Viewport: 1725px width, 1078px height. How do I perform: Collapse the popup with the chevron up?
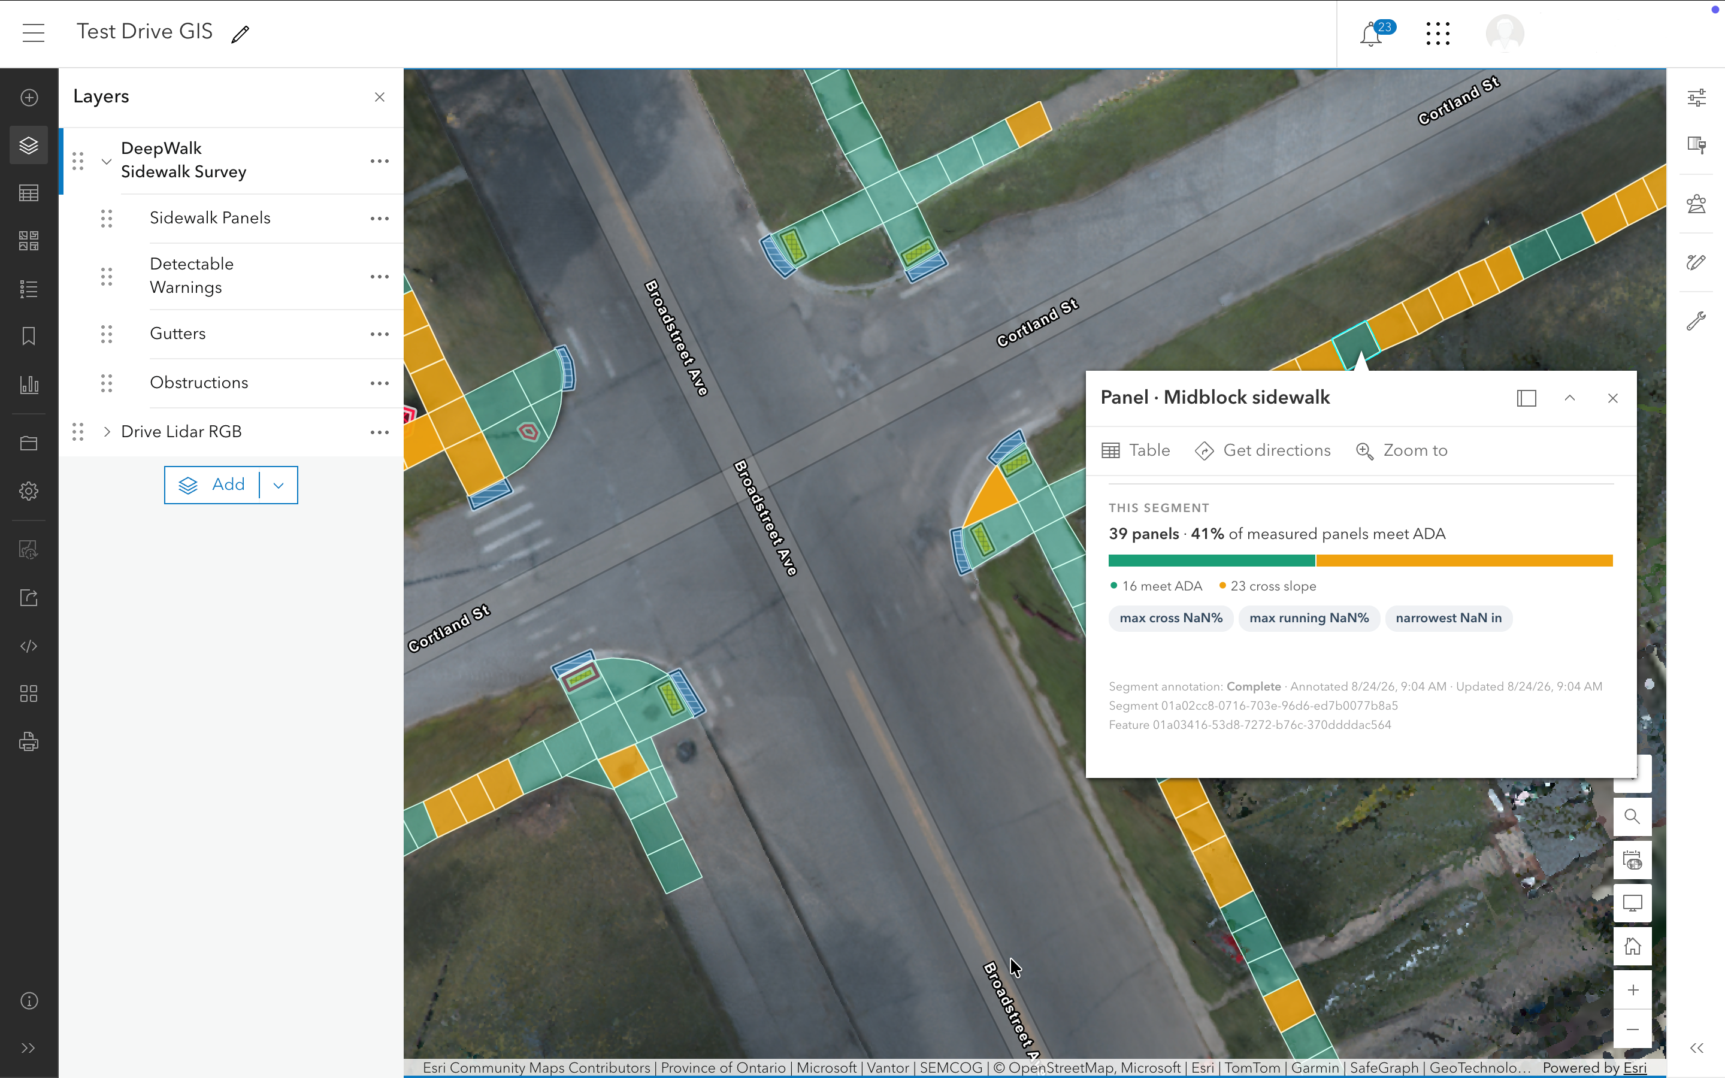(1570, 398)
